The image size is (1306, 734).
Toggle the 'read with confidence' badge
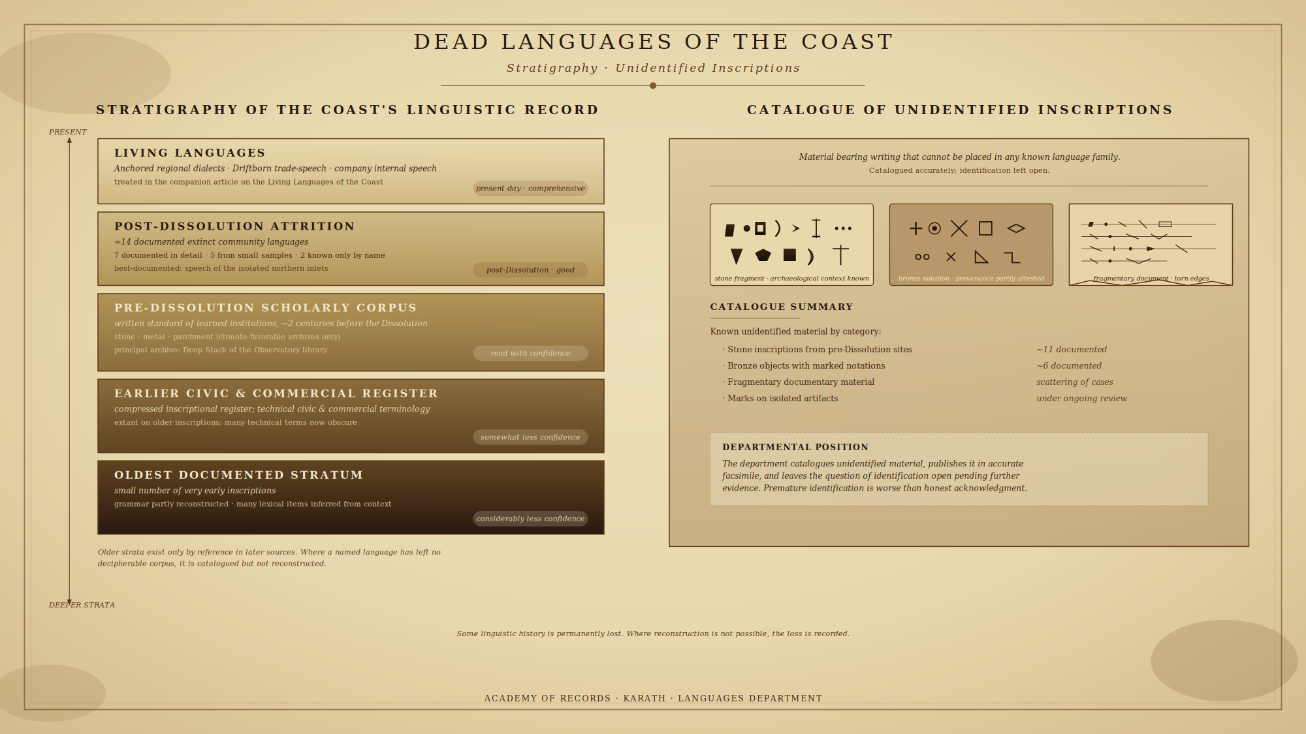530,353
